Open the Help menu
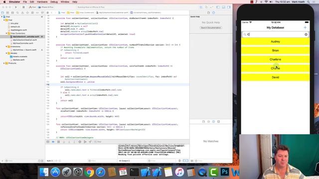 [x=75, y=2]
